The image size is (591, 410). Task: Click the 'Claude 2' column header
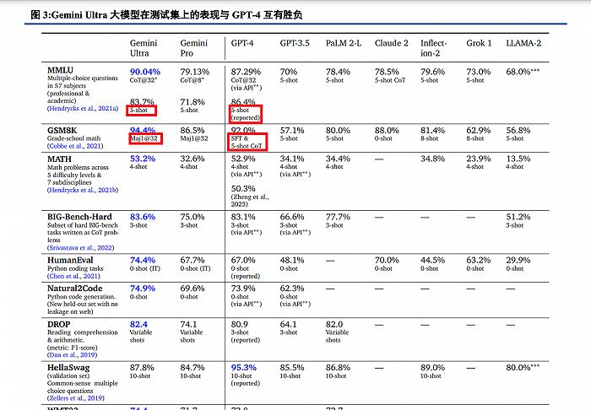coord(391,43)
